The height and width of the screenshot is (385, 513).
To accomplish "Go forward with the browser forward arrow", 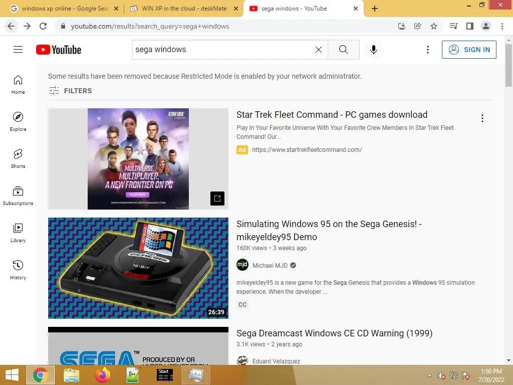I will (27, 26).
